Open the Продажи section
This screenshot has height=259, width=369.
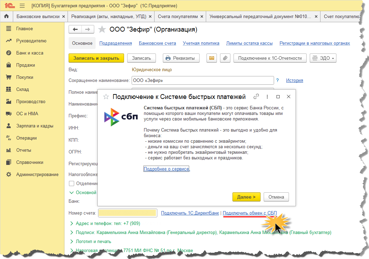[x=25, y=65]
